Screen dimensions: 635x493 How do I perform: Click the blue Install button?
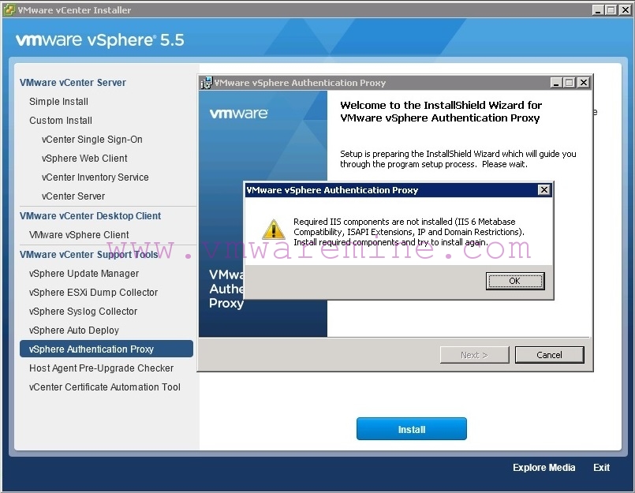(412, 429)
